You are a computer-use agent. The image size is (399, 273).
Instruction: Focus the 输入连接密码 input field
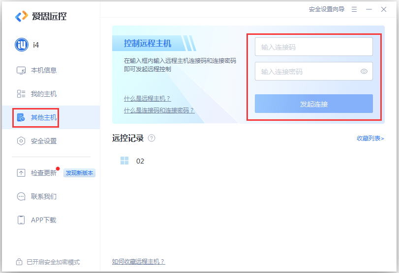314,71
